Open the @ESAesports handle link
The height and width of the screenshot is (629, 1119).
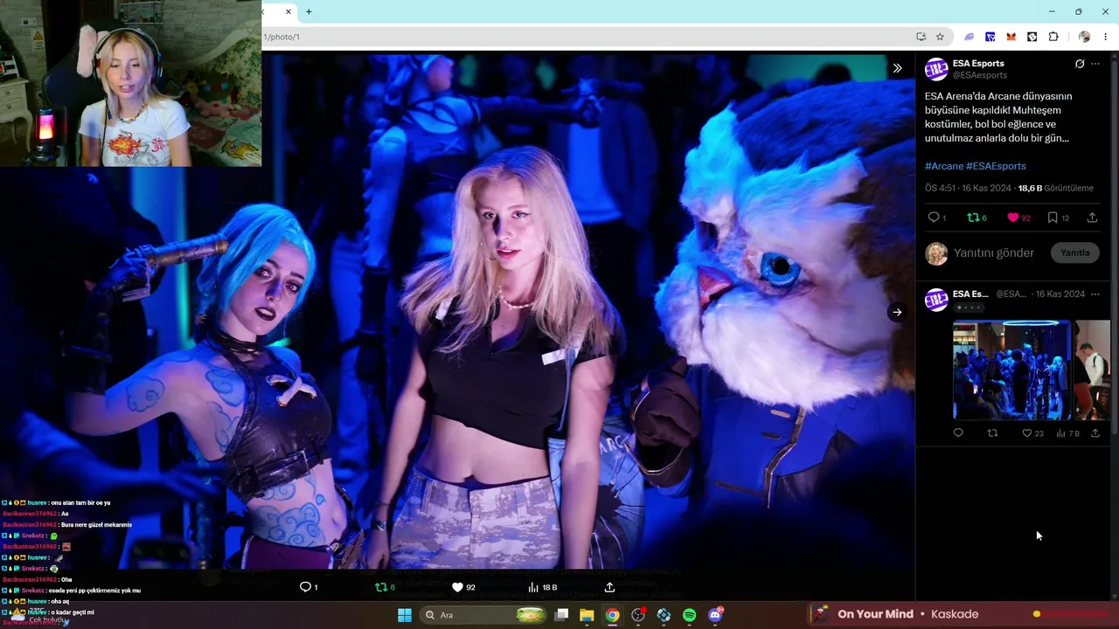(x=980, y=76)
